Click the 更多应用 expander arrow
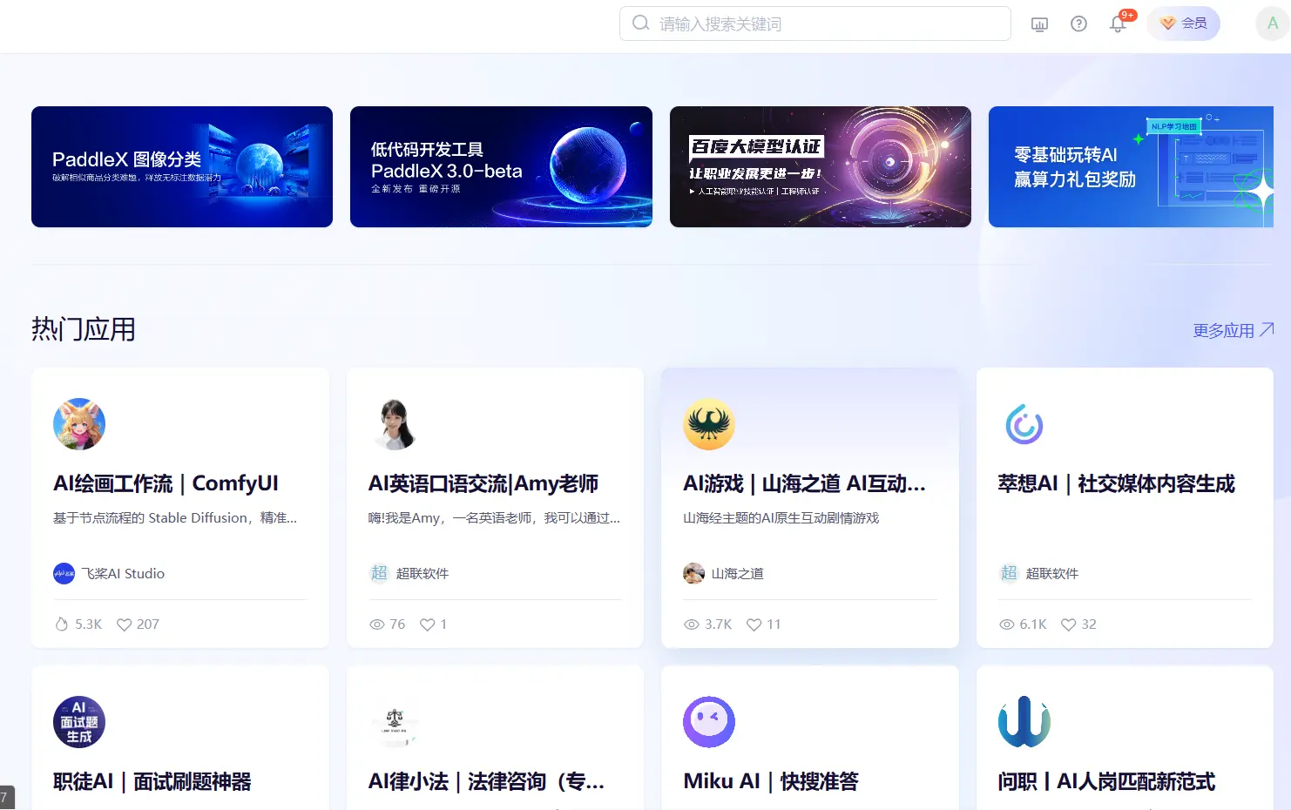 (x=1265, y=329)
